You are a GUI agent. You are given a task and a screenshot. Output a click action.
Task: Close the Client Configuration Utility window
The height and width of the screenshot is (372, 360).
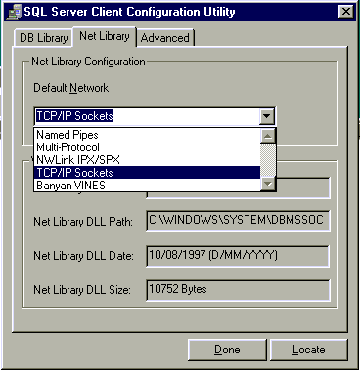pos(345,12)
